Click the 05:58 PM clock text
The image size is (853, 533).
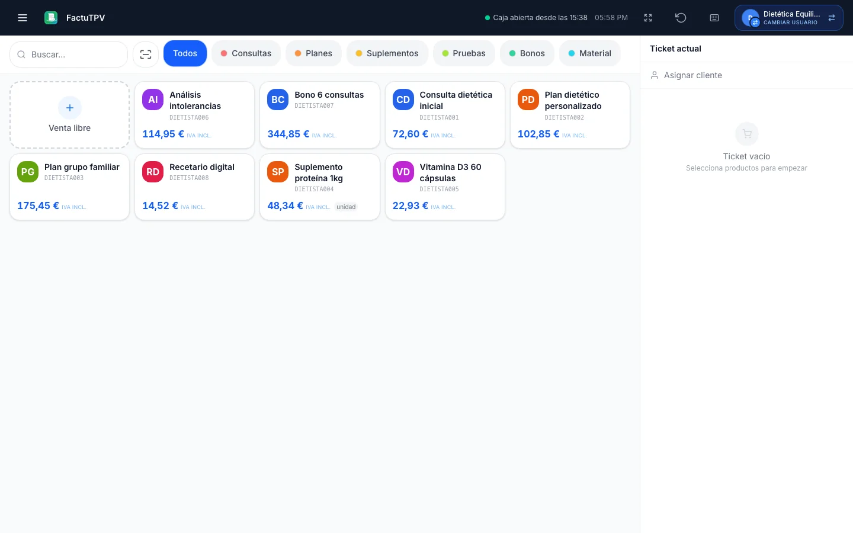[611, 18]
